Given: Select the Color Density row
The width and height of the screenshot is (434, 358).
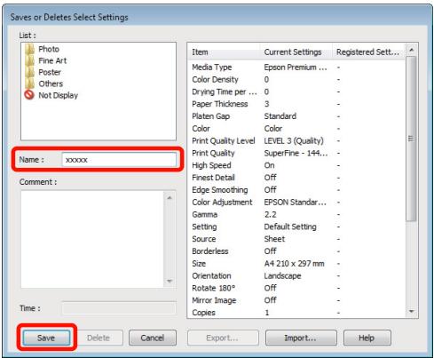Looking at the screenshot, I should 296,80.
